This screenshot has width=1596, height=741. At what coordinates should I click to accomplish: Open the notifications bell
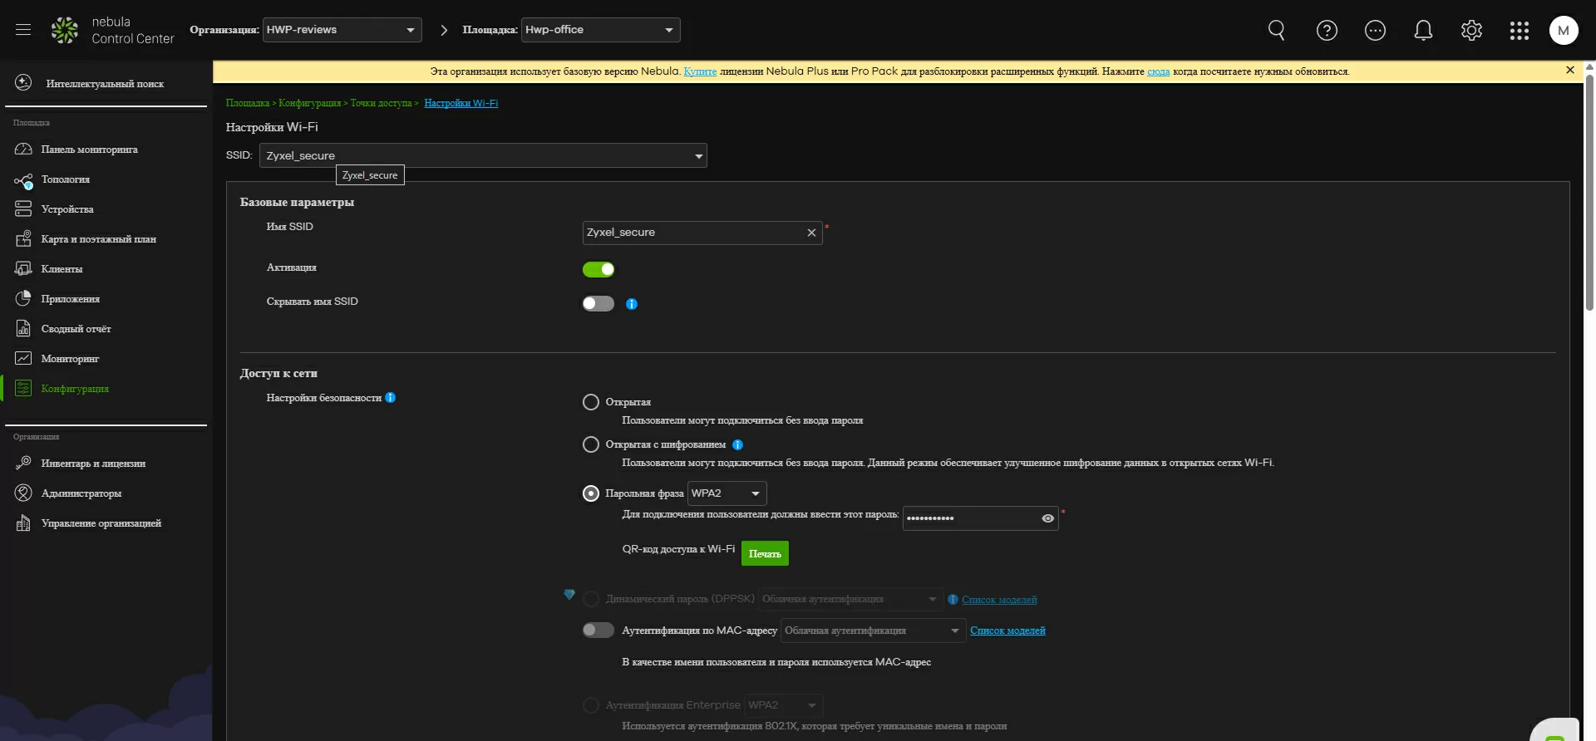(x=1423, y=31)
